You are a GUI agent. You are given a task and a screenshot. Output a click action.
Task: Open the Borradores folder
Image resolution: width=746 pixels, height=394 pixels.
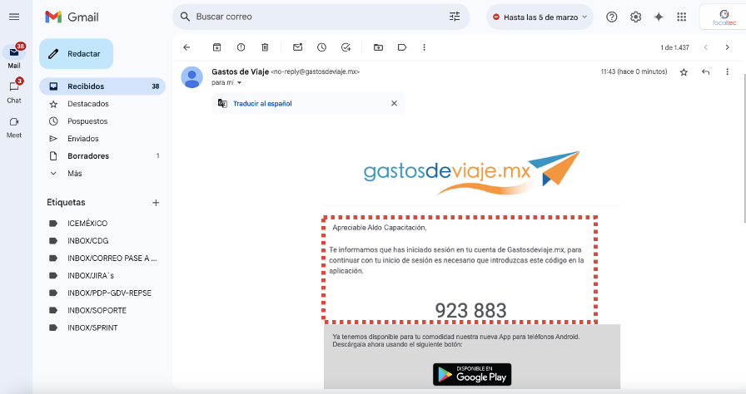click(88, 155)
